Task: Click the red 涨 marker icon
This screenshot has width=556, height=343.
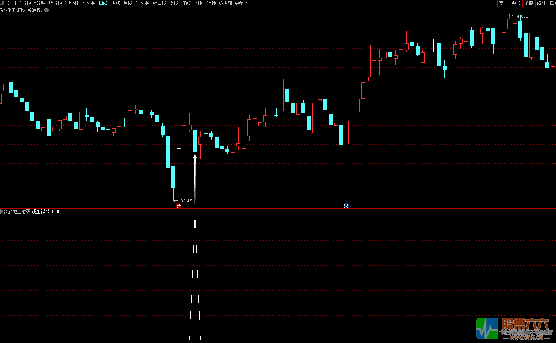Action: point(178,206)
